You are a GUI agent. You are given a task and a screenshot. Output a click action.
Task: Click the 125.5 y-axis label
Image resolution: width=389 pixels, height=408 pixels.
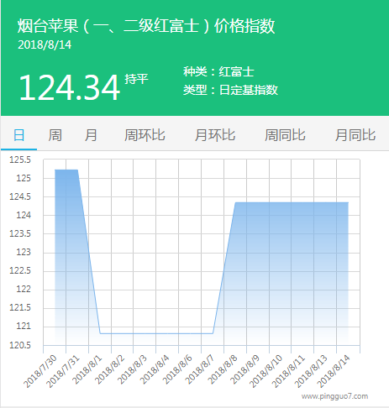tap(20, 160)
